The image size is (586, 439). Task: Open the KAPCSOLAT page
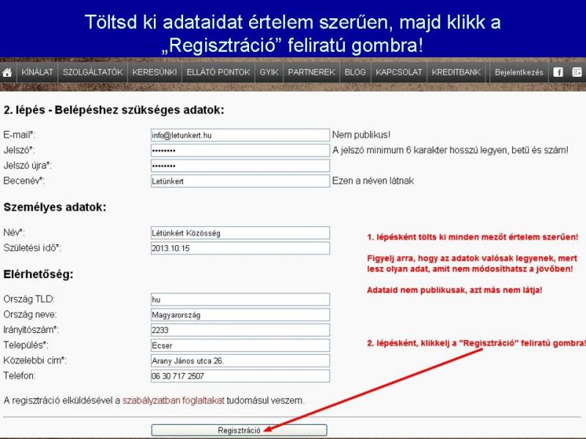(x=398, y=72)
